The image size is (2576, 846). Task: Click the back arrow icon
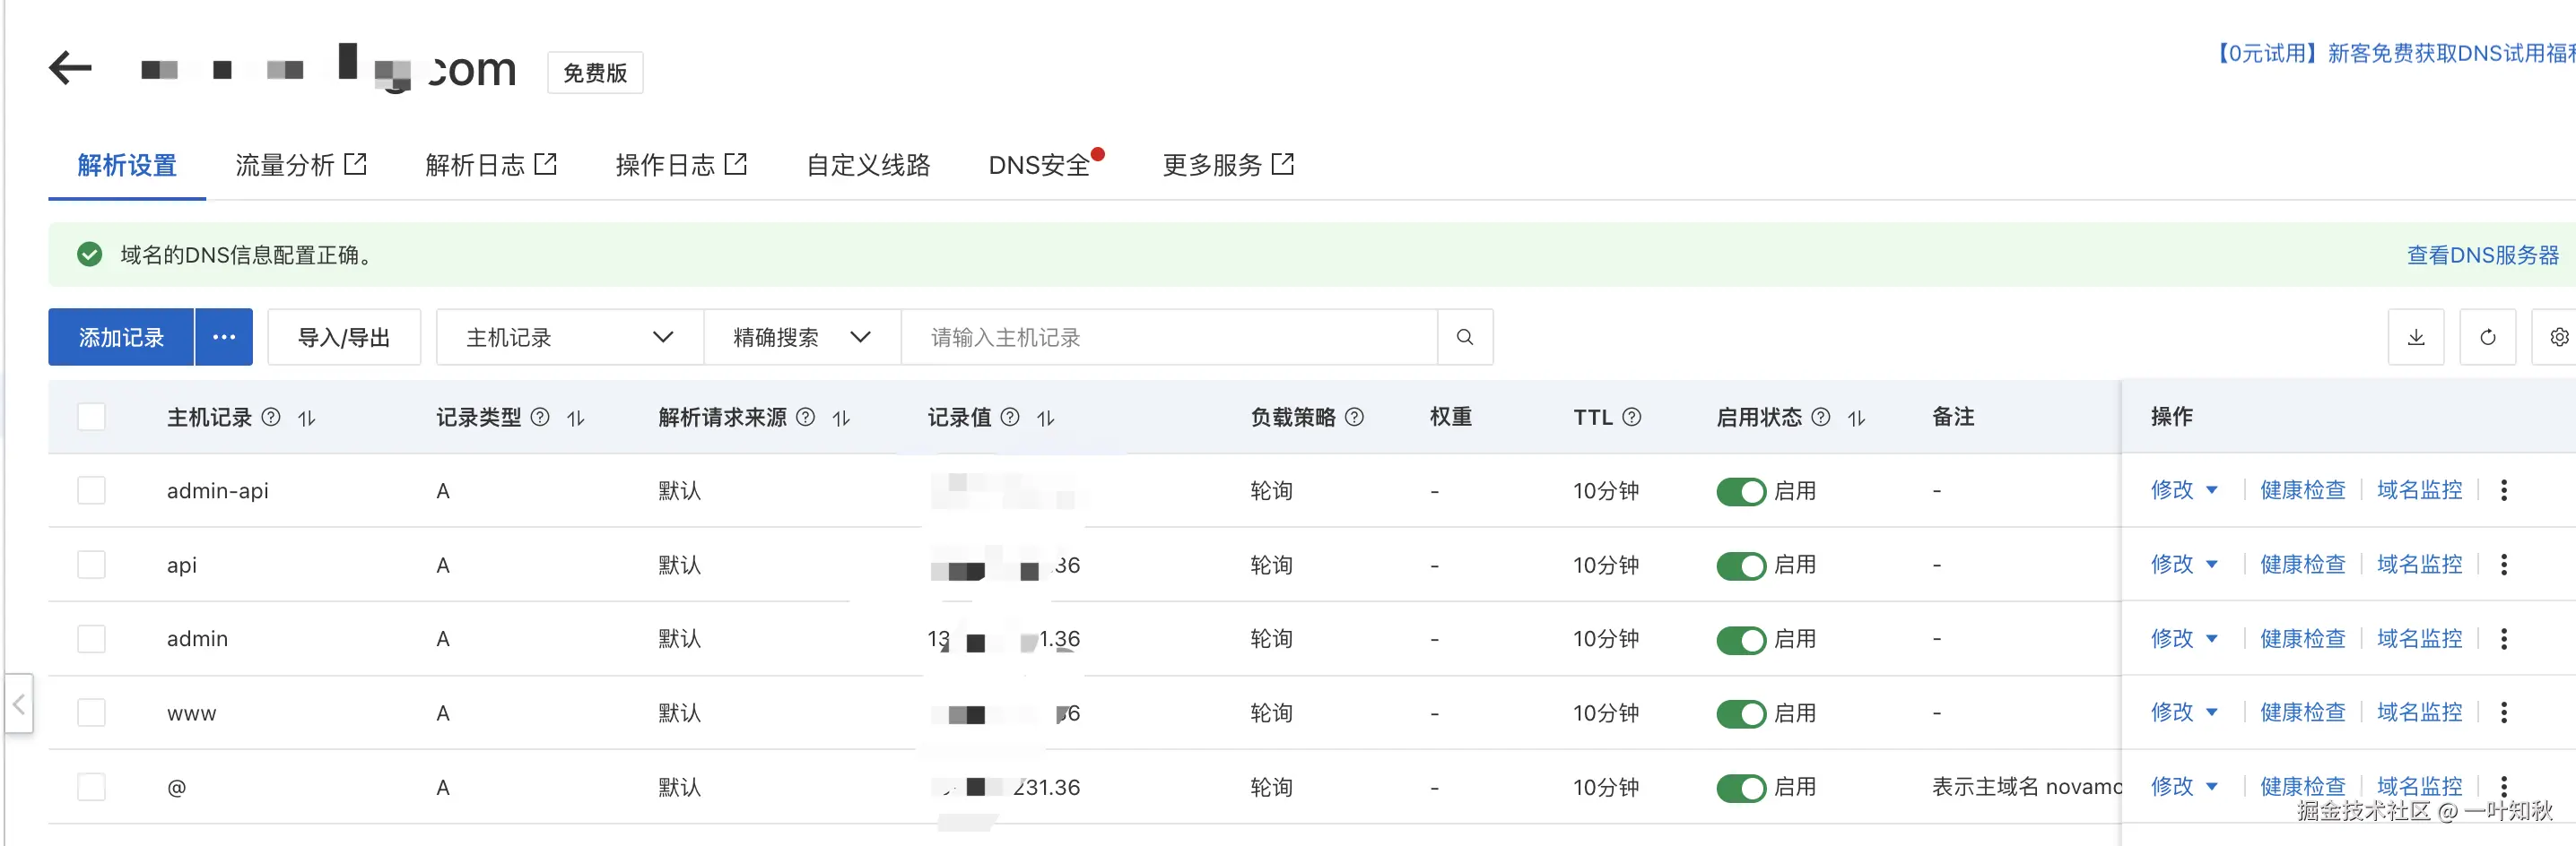pyautogui.click(x=70, y=68)
